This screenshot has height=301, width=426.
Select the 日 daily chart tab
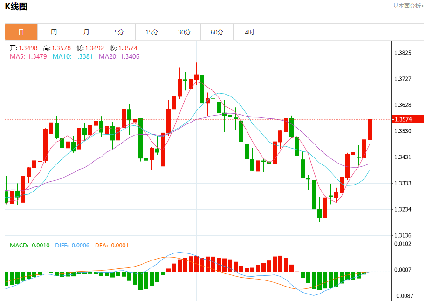pyautogui.click(x=21, y=32)
